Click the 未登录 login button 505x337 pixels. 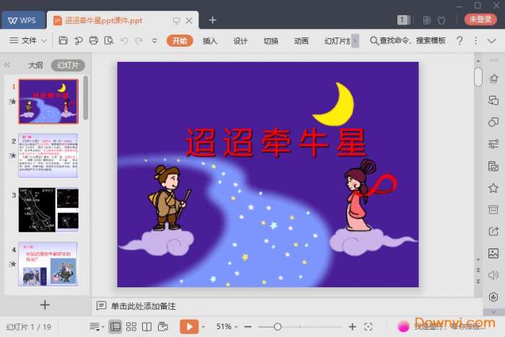tap(480, 19)
